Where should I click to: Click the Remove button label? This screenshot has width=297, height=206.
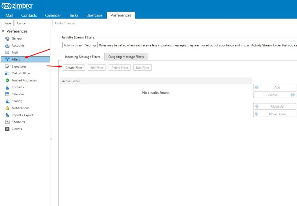pyautogui.click(x=272, y=95)
